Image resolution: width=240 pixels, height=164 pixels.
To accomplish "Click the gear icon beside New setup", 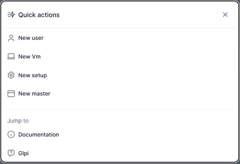I will 11,75.
